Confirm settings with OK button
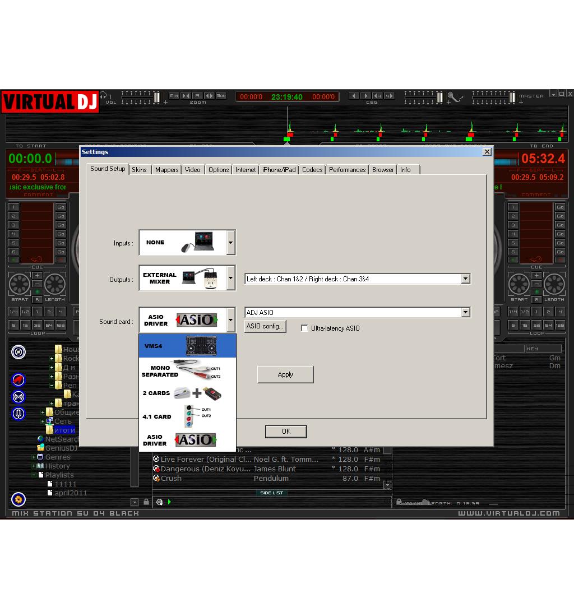Viewport: 574px width, 598px height. coord(286,432)
